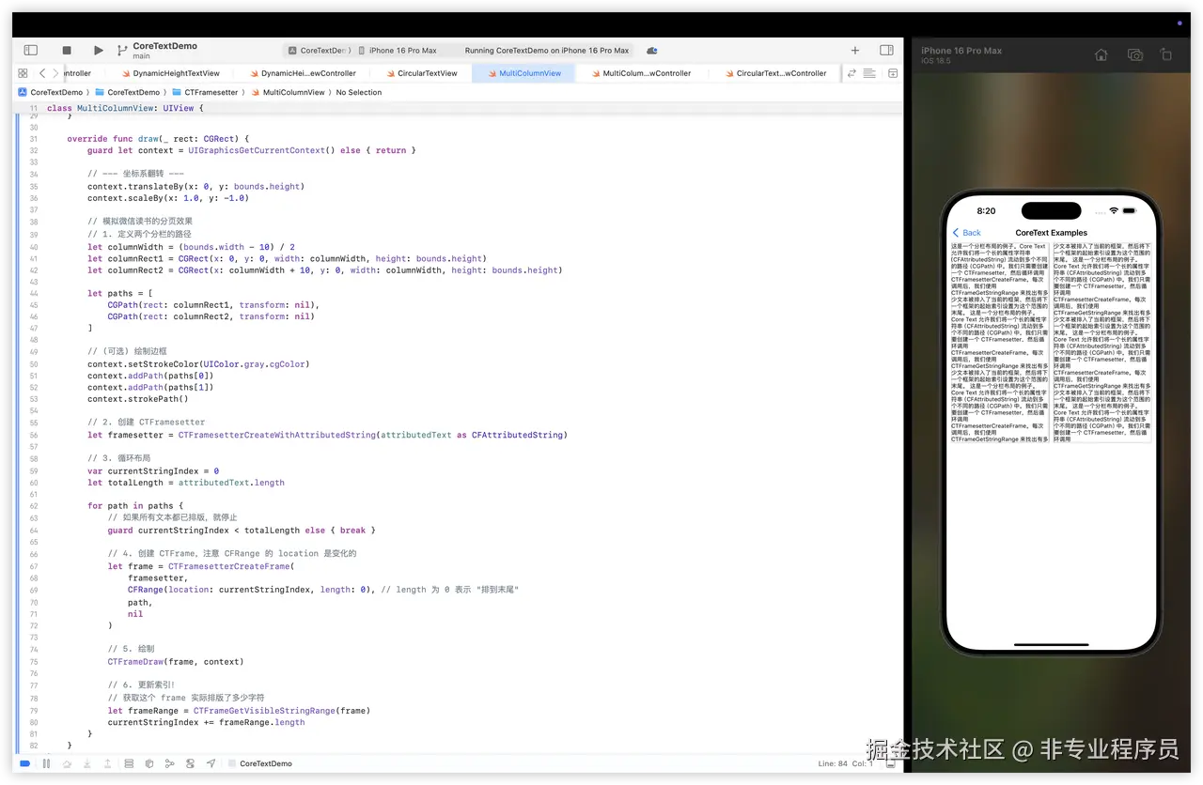Viewport: 1203px width, 785px height.
Task: Click the right column text in simulator
Action: (1101, 343)
